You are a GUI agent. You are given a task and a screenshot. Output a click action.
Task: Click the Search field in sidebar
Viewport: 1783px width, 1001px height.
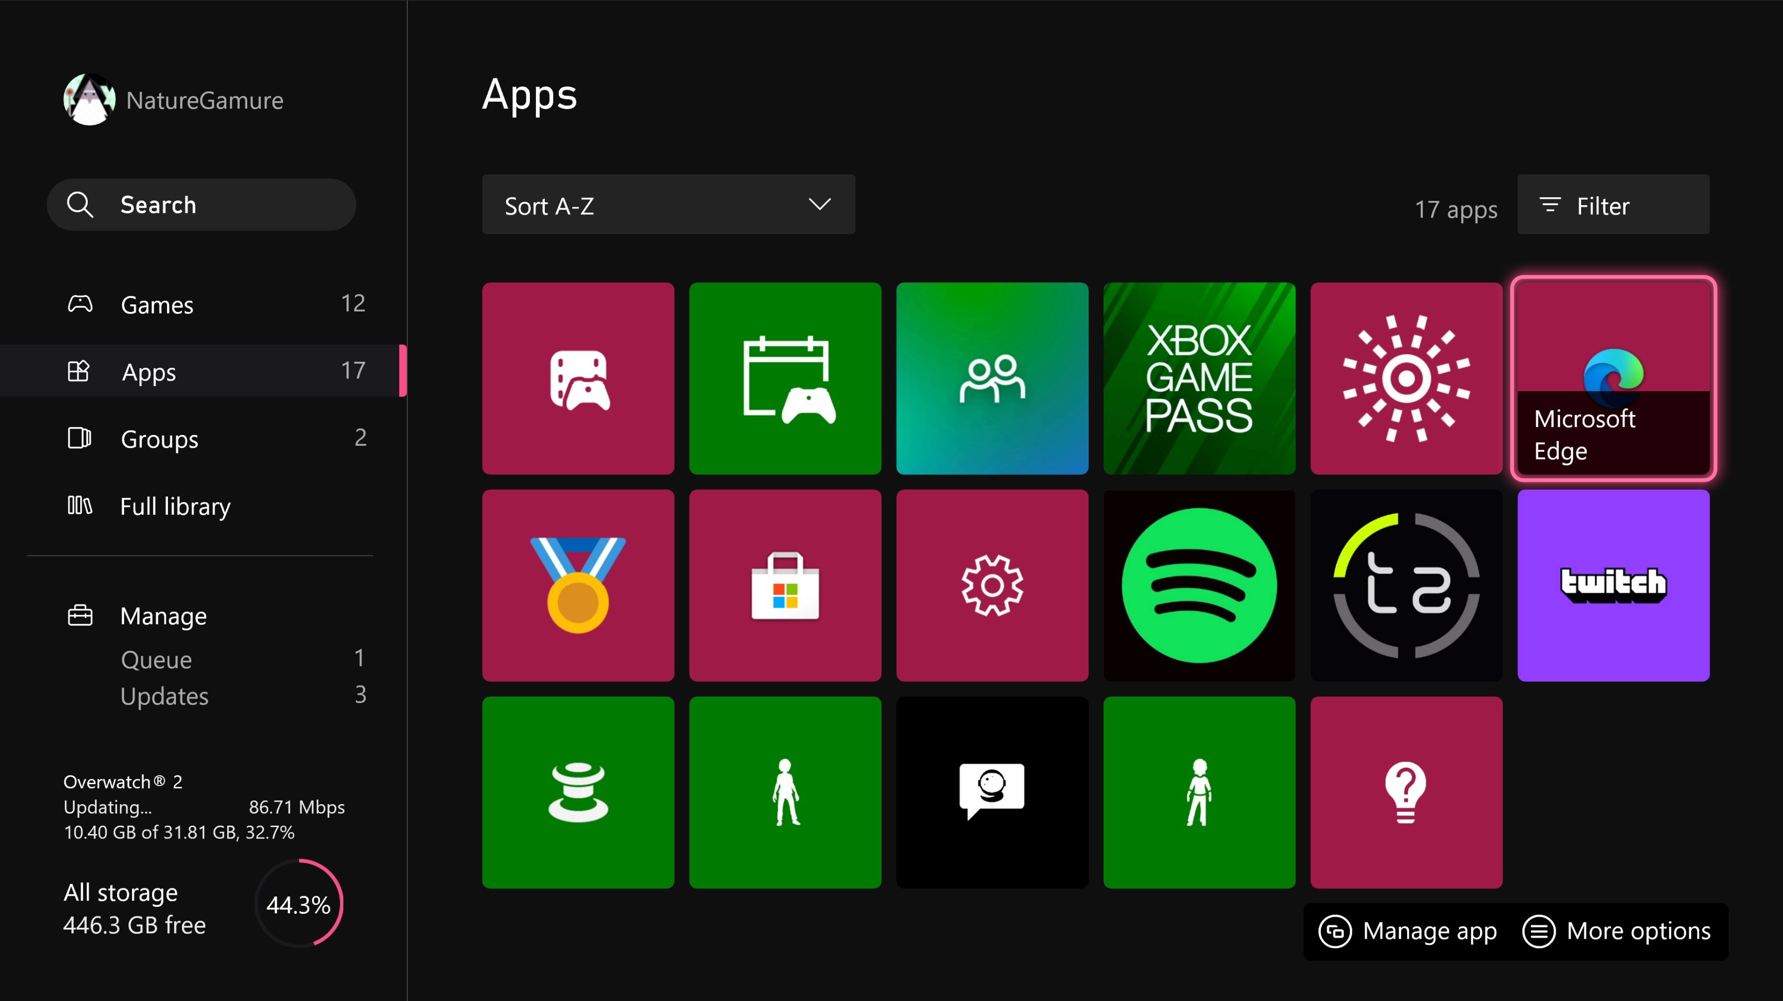[201, 205]
